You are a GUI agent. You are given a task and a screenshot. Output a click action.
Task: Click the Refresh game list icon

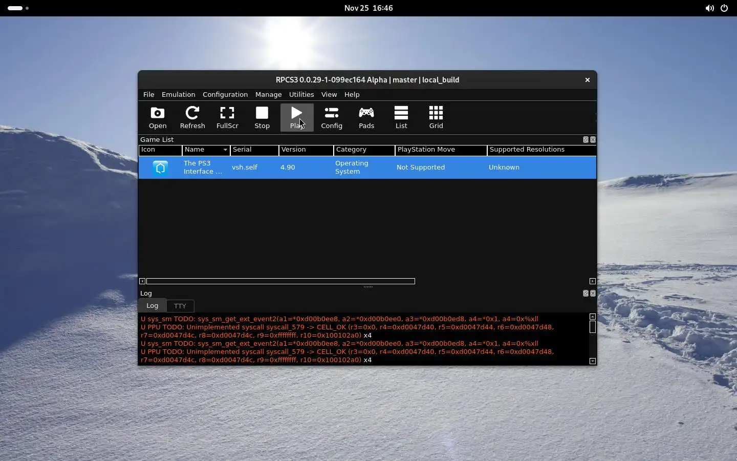point(192,118)
